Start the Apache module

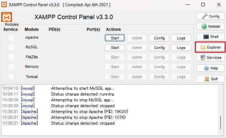coord(115,38)
